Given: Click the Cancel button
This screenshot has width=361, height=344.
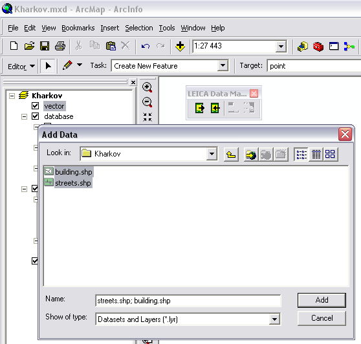Looking at the screenshot, I should pos(322,318).
